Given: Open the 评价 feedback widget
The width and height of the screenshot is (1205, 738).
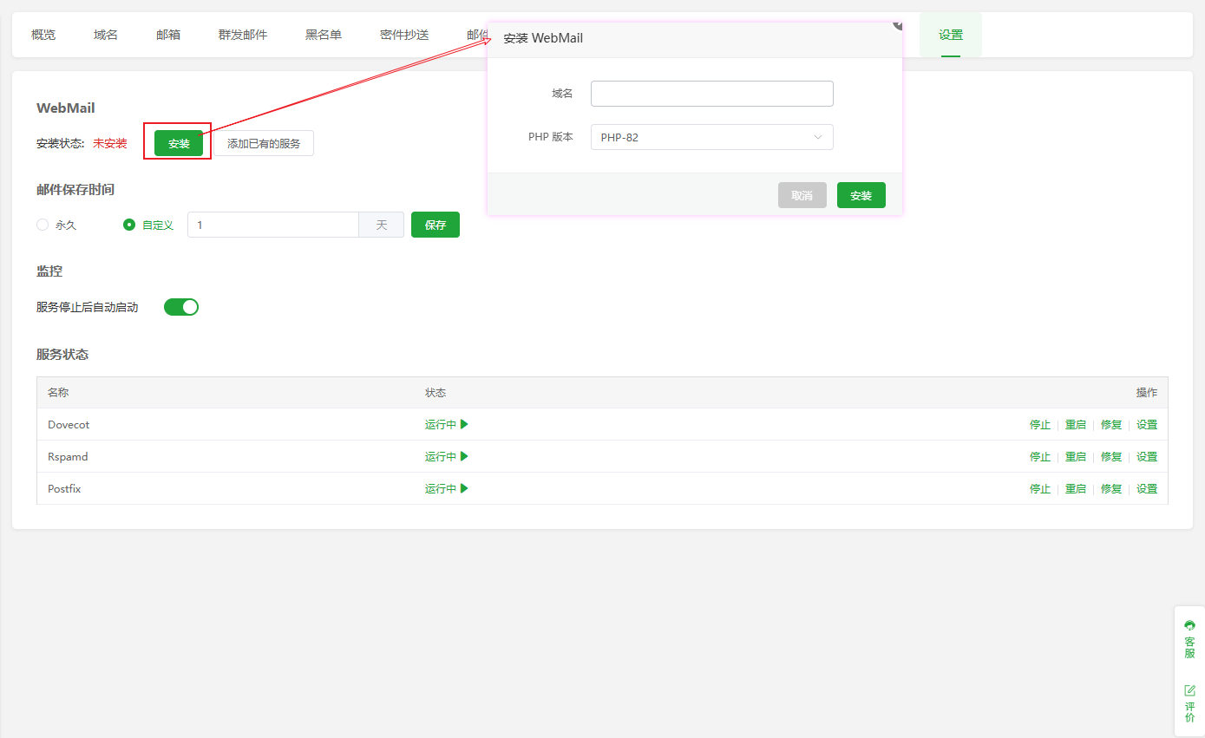Looking at the screenshot, I should click(1189, 703).
